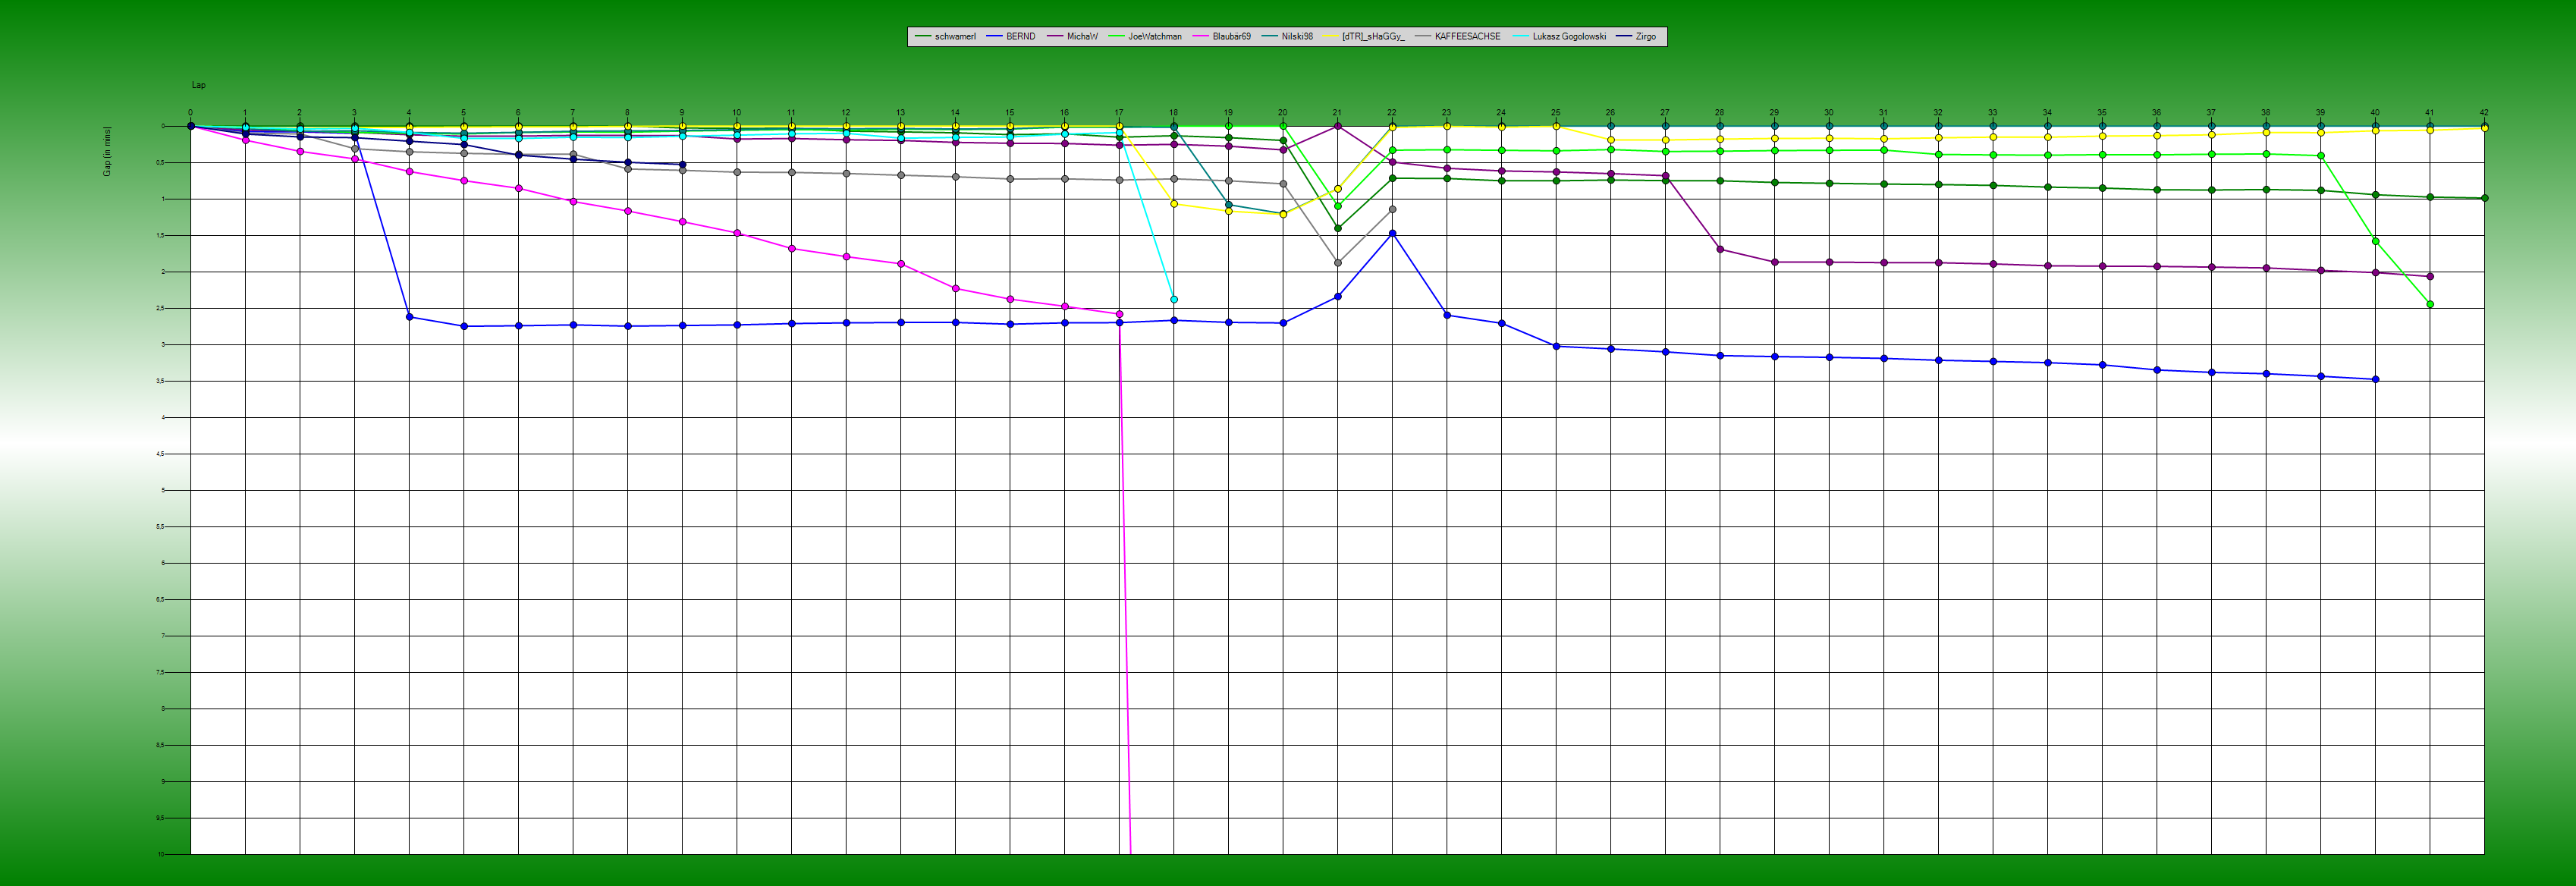Click the 'Gap [in mins]' axis title

click(x=107, y=151)
